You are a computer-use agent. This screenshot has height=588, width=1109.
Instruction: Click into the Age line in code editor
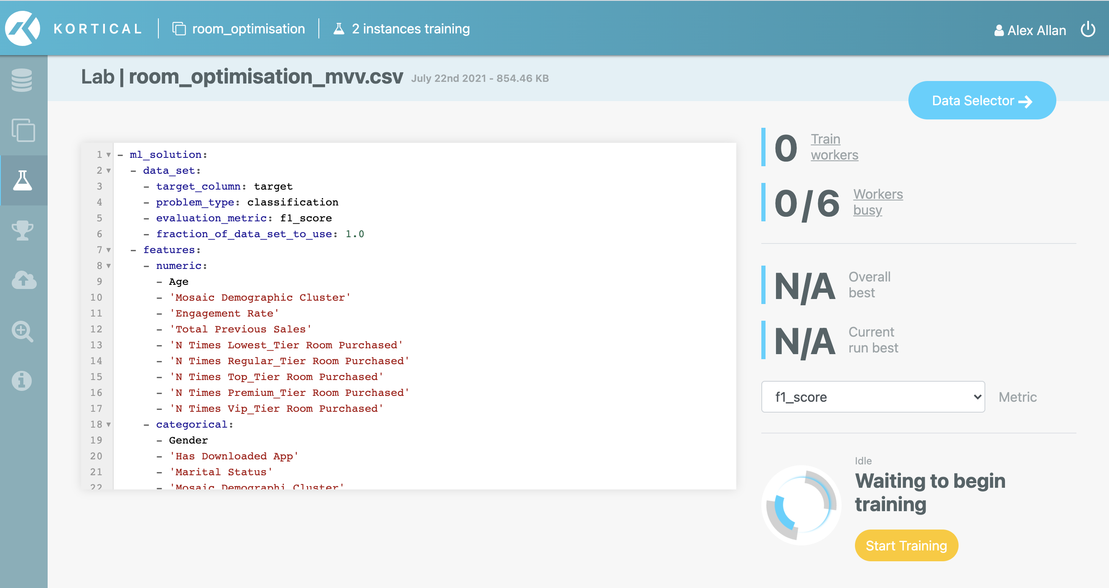[x=179, y=282]
